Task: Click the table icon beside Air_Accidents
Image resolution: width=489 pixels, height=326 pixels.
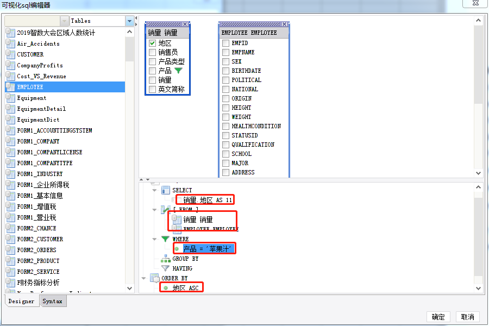Action: click(10, 43)
